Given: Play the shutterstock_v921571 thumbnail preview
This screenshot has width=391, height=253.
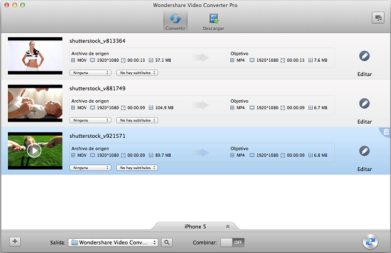Looking at the screenshot, I should pyautogui.click(x=34, y=150).
